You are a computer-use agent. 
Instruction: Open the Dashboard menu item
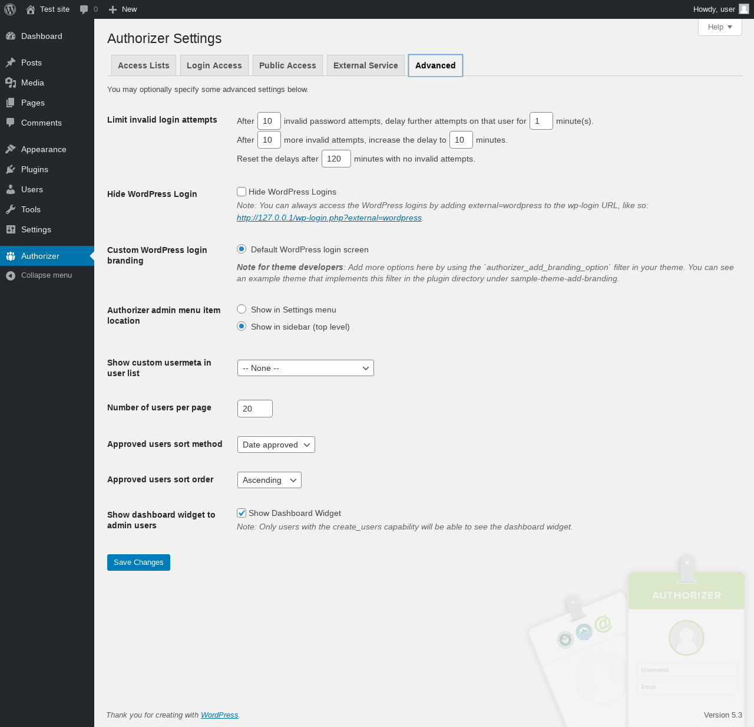point(47,36)
